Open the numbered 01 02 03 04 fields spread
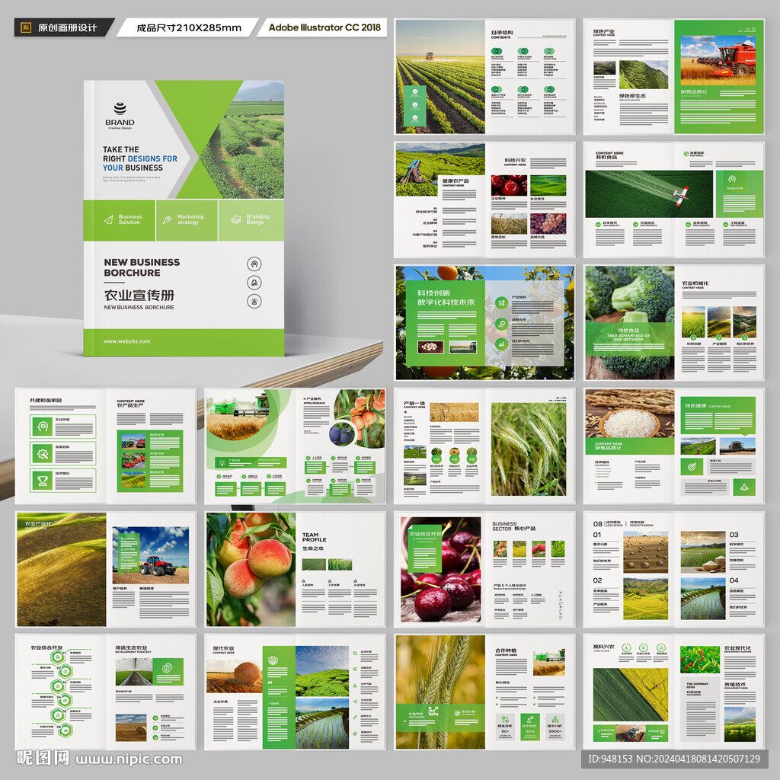The image size is (780, 780). click(x=673, y=569)
